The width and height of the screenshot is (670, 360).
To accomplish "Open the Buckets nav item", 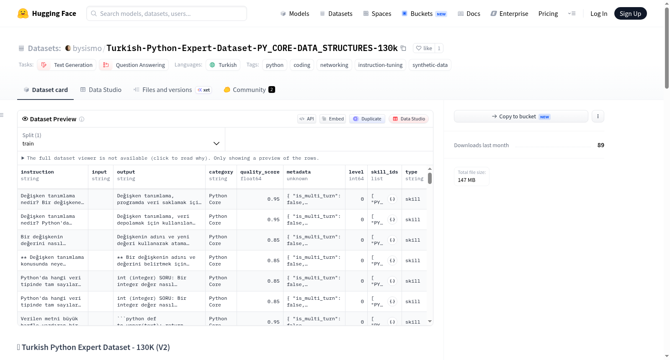I will 424,13.
